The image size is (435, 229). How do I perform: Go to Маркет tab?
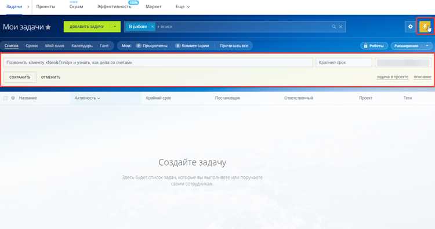point(154,6)
